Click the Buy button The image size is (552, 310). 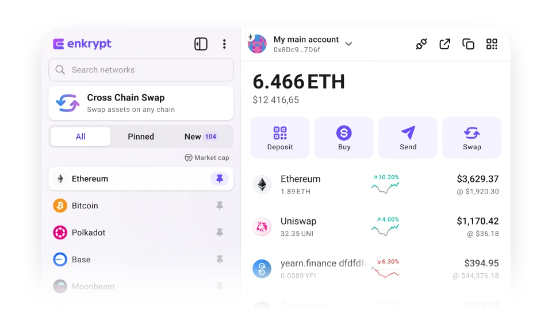tap(344, 137)
